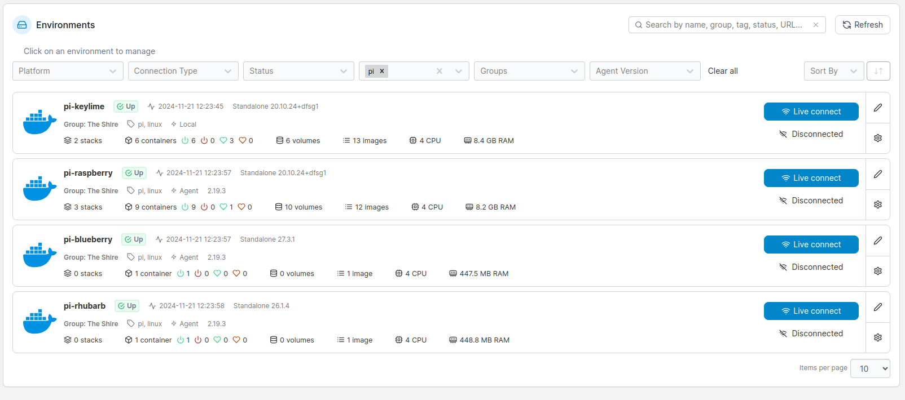Change the items per page selector

[x=869, y=368]
